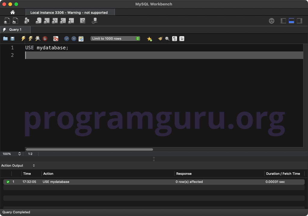This screenshot has height=216, width=308.
Task: Click the green success status icon
Action: [x=8, y=182]
